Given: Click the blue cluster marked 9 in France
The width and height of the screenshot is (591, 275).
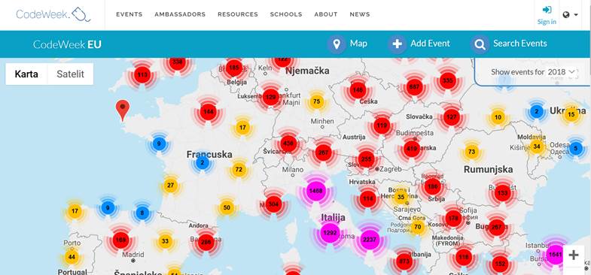Looking at the screenshot, I should 159,144.
